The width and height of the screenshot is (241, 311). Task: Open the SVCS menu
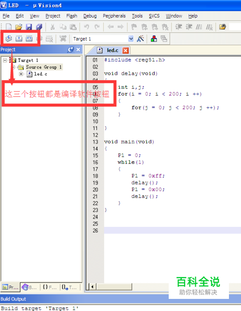[154, 16]
